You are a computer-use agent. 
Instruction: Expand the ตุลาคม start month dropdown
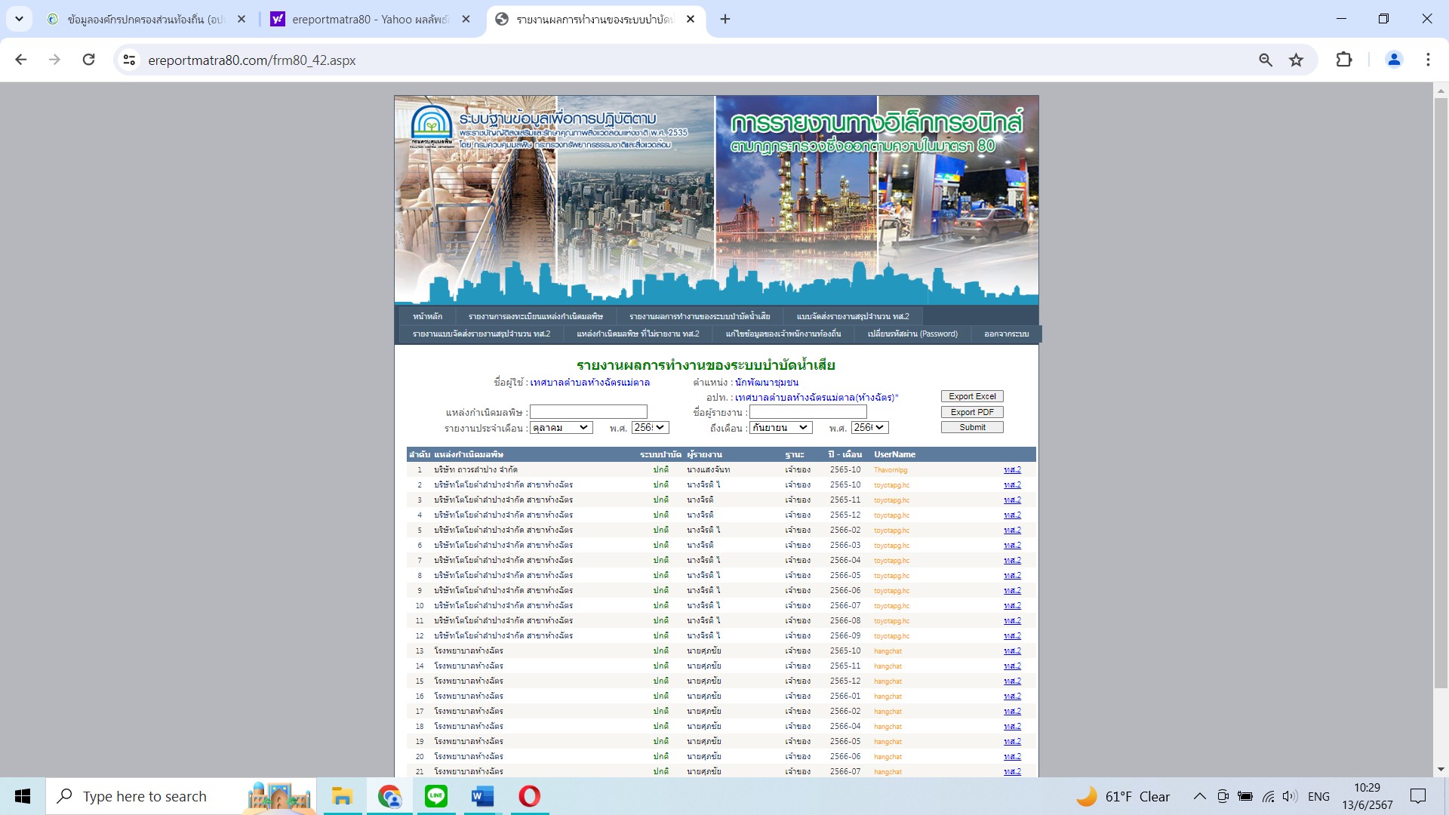(x=561, y=428)
